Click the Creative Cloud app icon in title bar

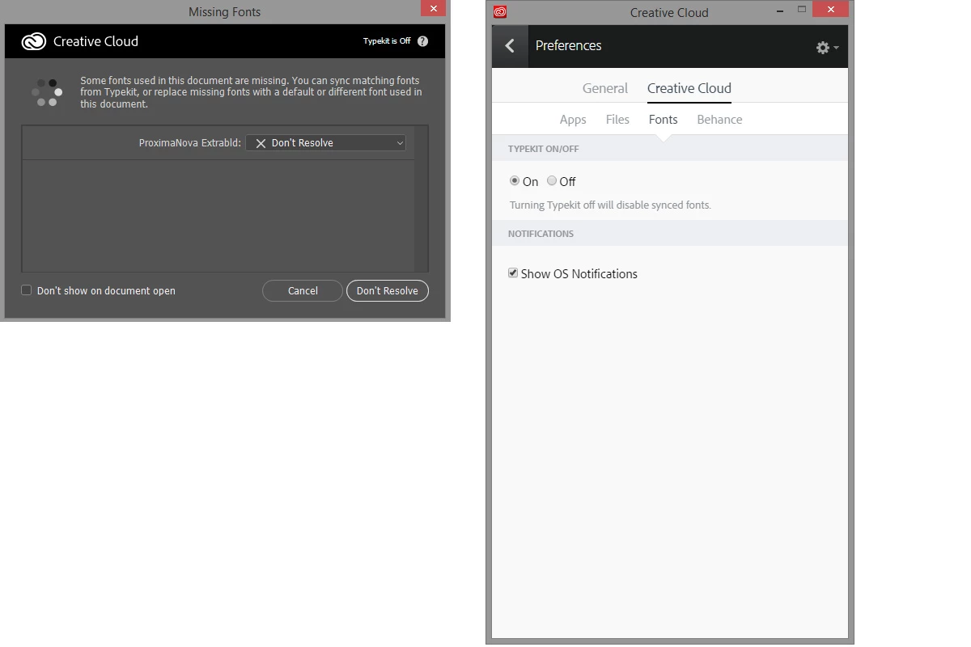[500, 11]
